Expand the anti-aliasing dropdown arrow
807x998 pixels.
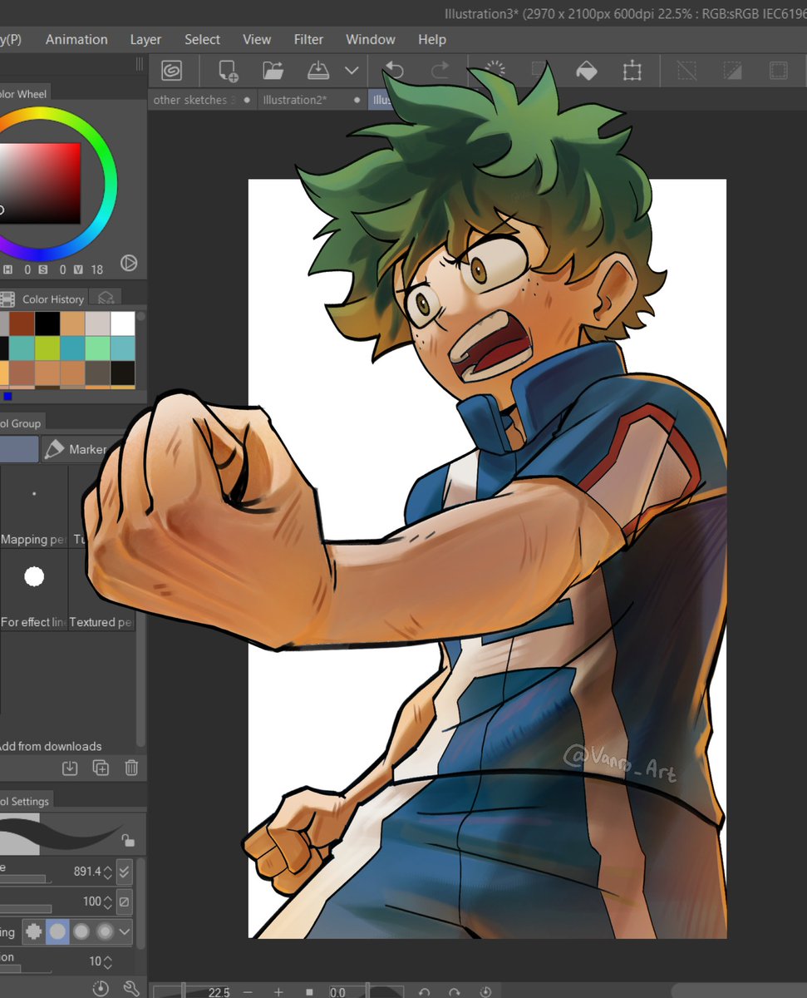[x=125, y=931]
